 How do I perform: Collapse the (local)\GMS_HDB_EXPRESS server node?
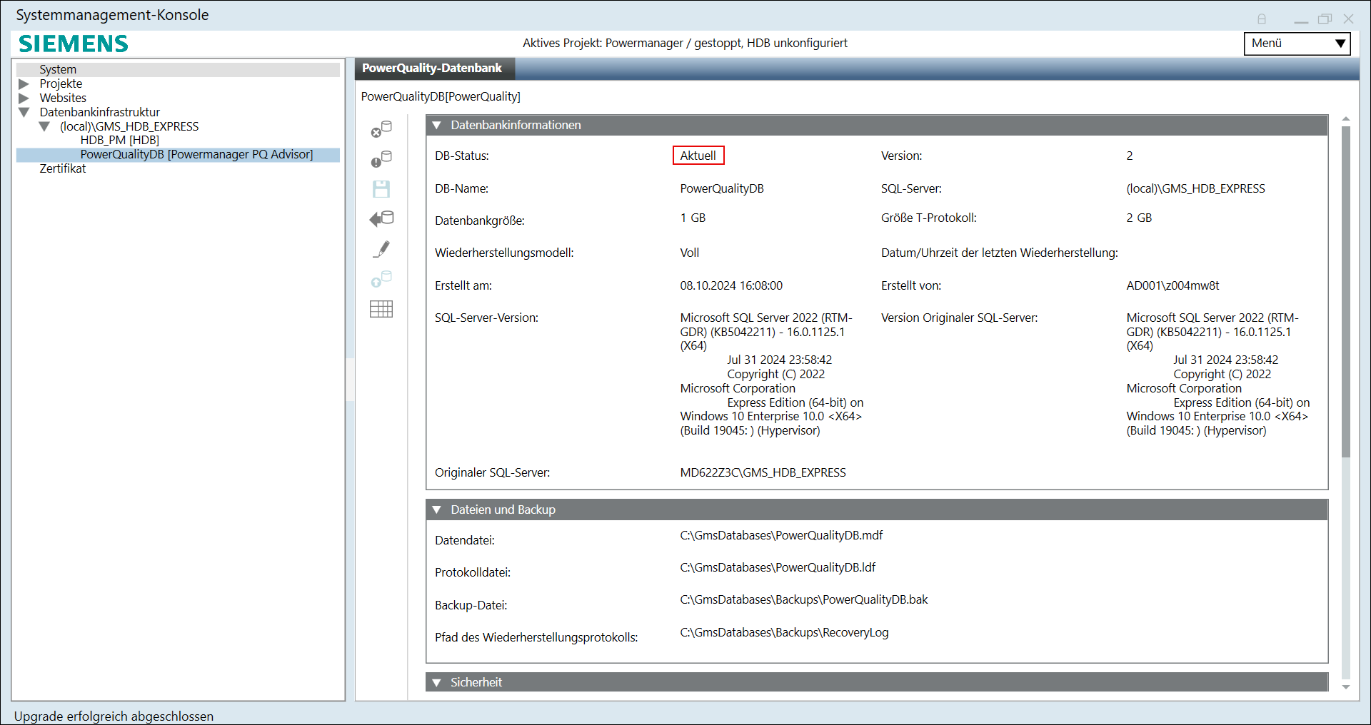point(44,127)
